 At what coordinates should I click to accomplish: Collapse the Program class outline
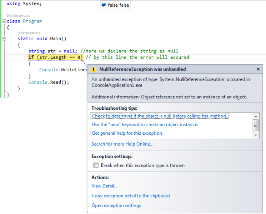4,21
